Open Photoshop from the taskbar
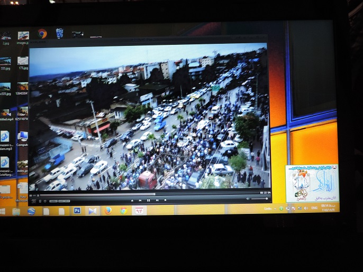Viewport: 363px width, 272px height. (x=77, y=210)
